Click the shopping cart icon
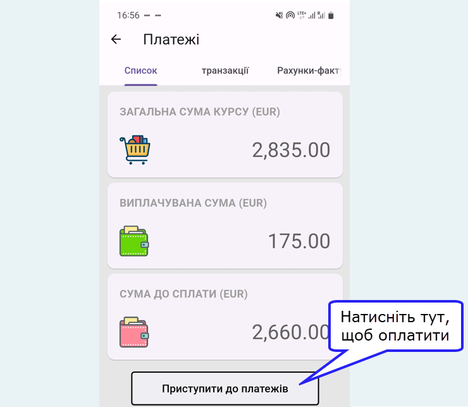This screenshot has width=468, height=407. [x=135, y=150]
